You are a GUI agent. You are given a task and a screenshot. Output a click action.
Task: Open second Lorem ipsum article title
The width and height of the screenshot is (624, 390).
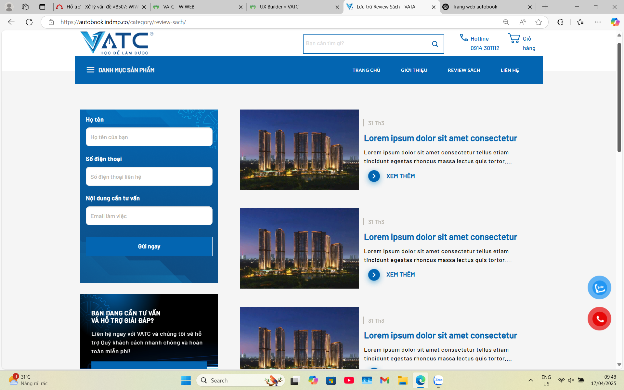[440, 237]
